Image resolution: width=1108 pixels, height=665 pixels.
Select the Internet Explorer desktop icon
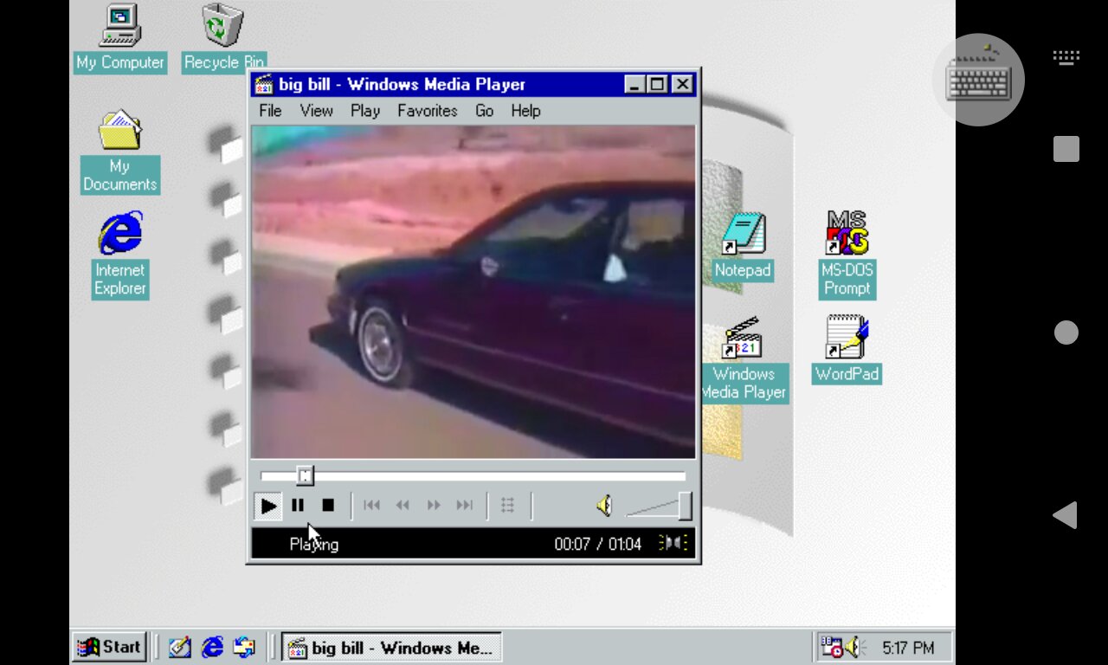120,234
